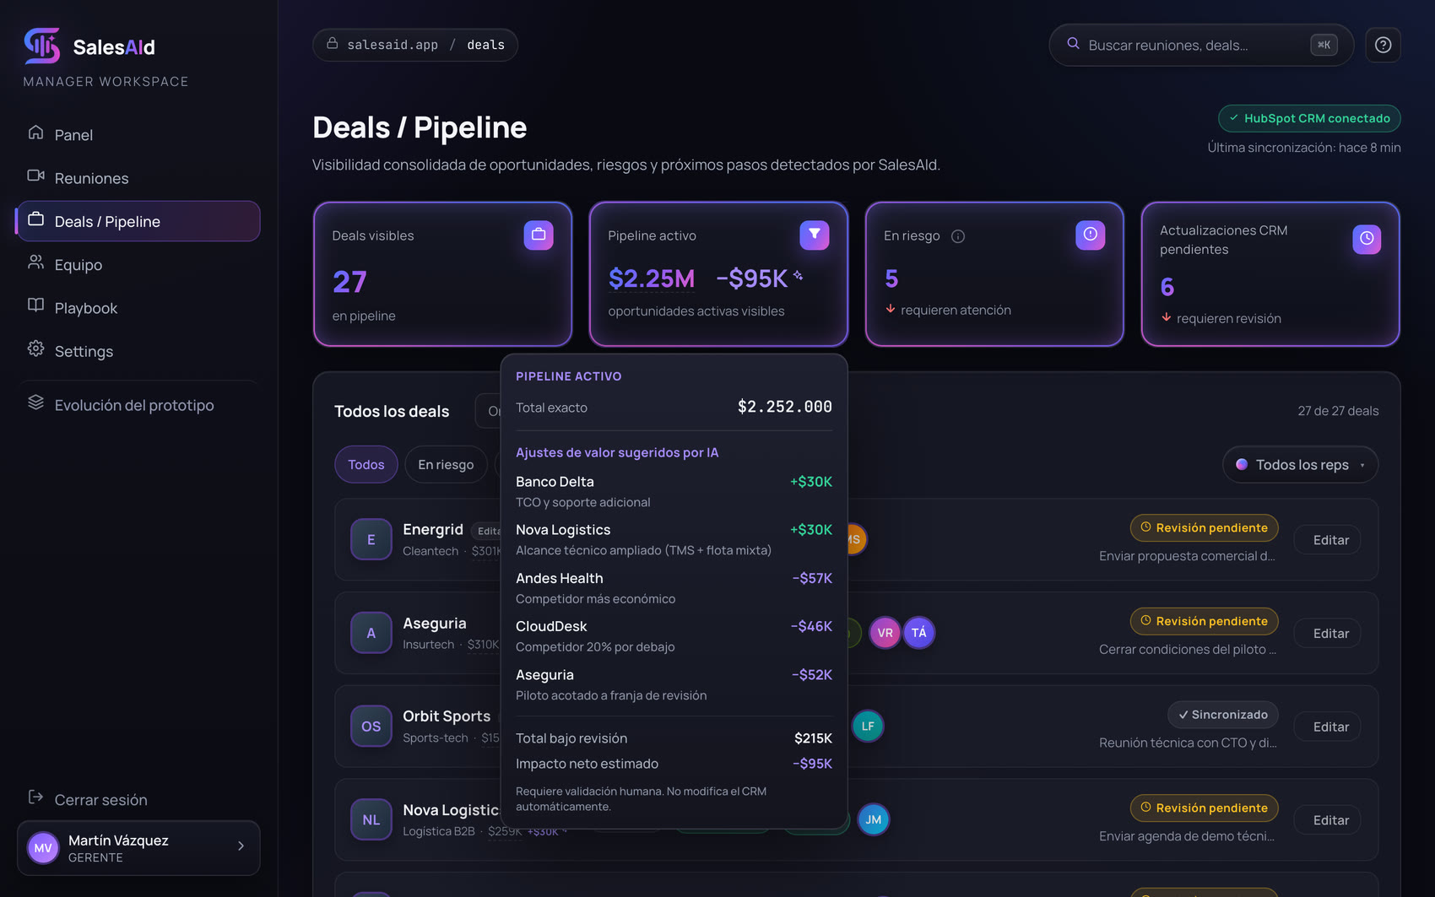Click the Total exacto $2.252.000 value
The width and height of the screenshot is (1435, 897).
tap(784, 407)
